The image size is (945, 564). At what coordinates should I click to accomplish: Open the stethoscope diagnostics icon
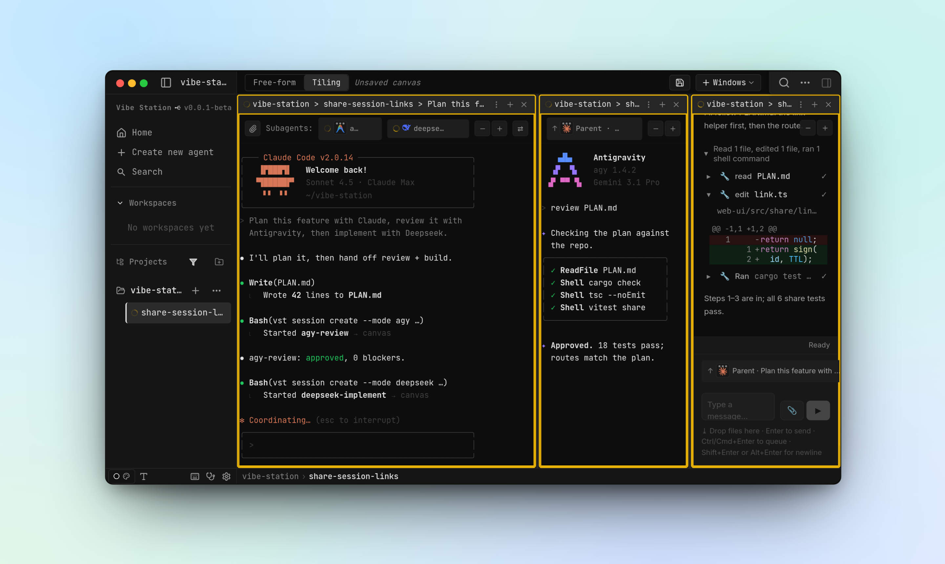point(210,476)
